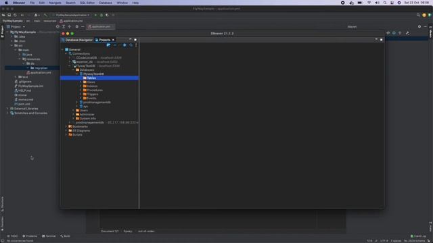Click the FlywayTestDB database icon
Image resolution: width=433 pixels, height=243 pixels.
click(81, 74)
